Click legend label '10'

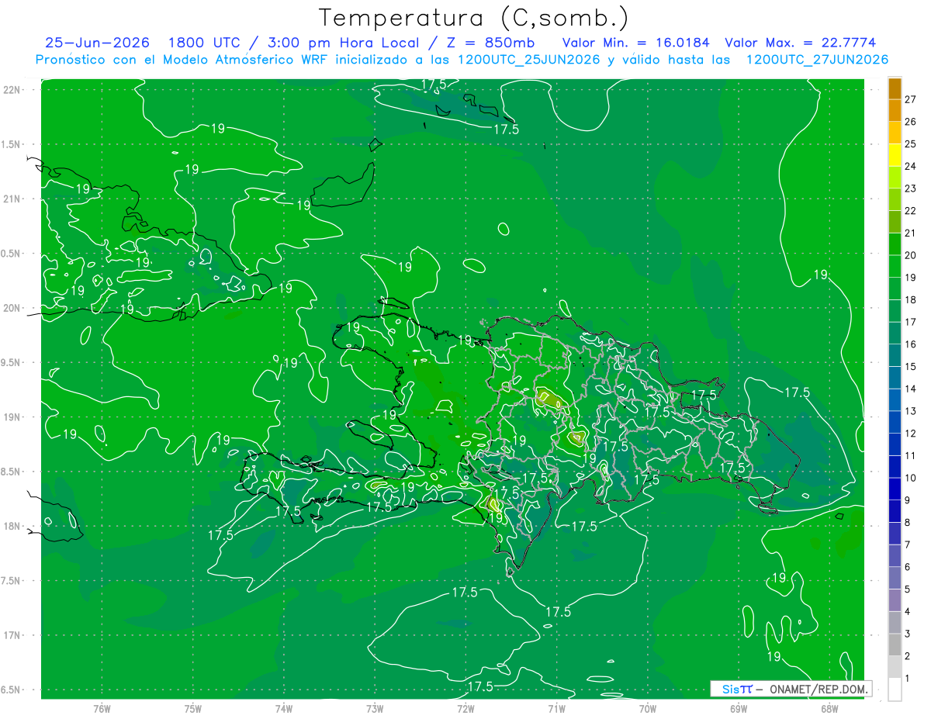(x=911, y=478)
